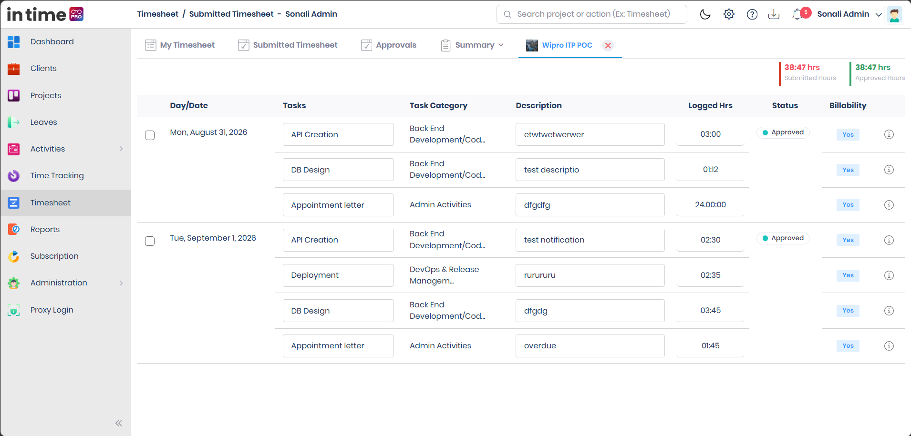Image resolution: width=911 pixels, height=436 pixels.
Task: Expand Activities submenu chevron
Action: [121, 149]
